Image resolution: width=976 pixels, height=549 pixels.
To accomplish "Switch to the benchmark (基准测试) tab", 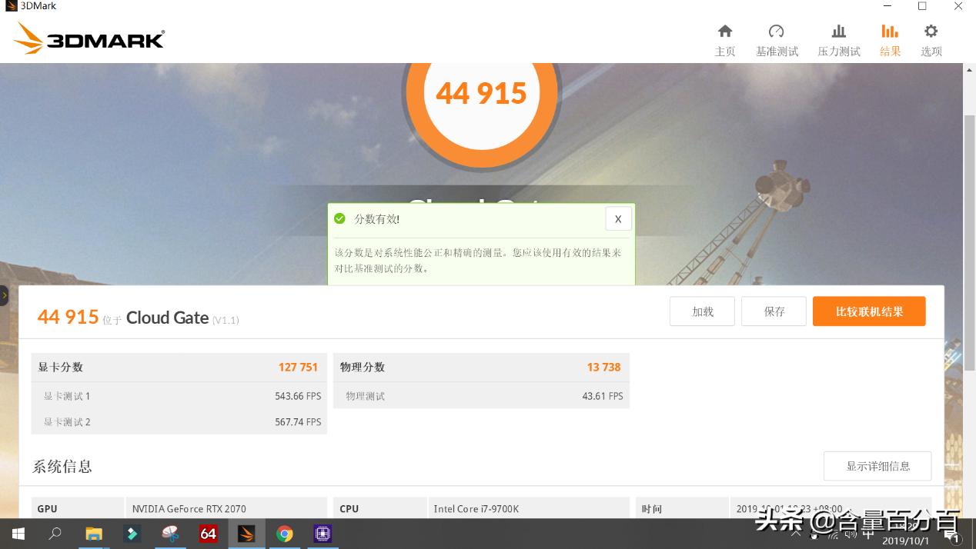I will pyautogui.click(x=777, y=38).
